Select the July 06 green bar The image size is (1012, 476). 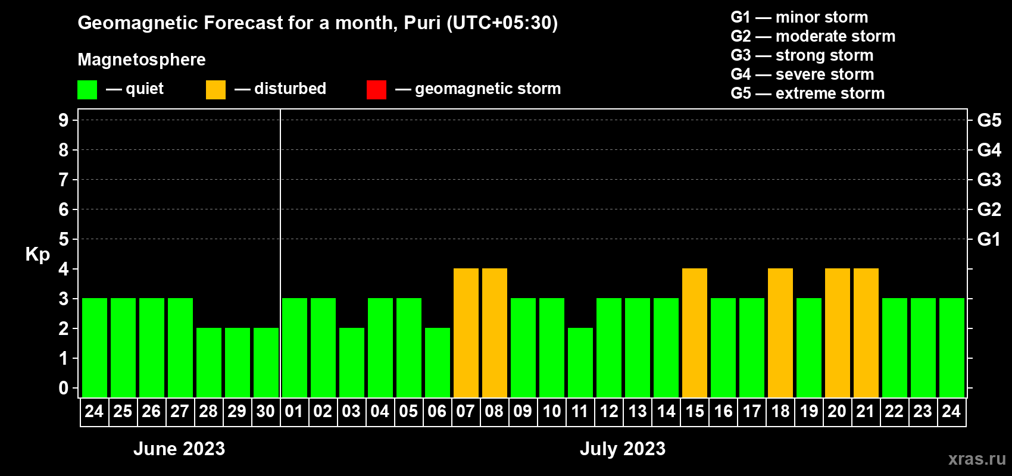click(438, 363)
